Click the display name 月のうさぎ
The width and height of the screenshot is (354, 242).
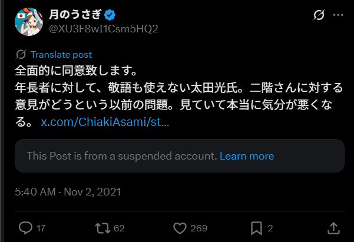75,14
